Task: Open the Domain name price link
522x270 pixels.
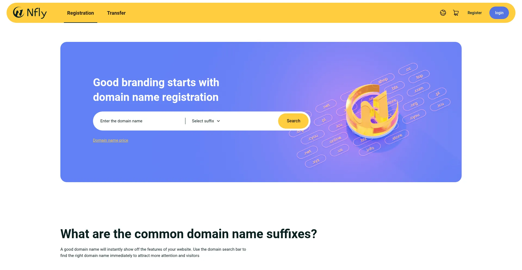Action: pos(110,140)
